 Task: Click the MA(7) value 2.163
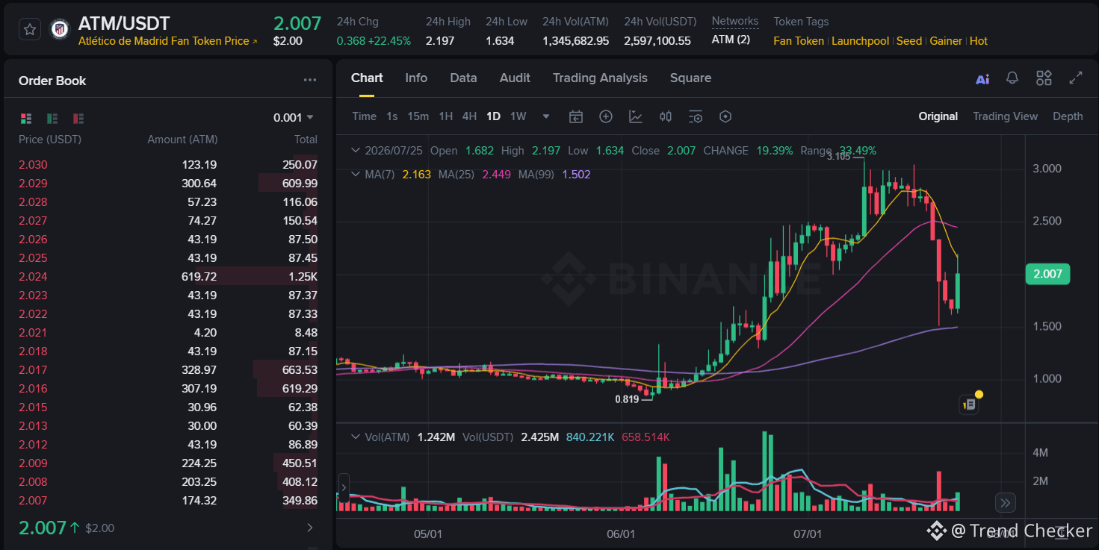point(416,174)
